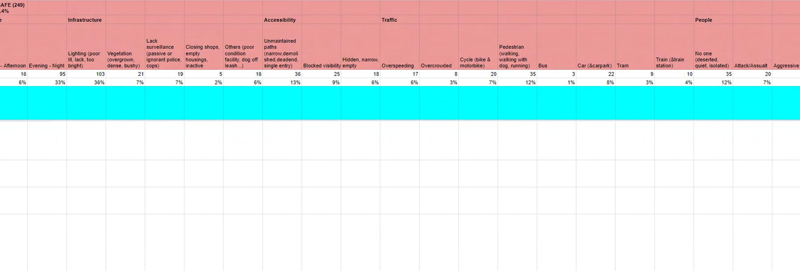Select the 1% cell under Bus
The width and height of the screenshot is (800, 271).
(x=556, y=82)
